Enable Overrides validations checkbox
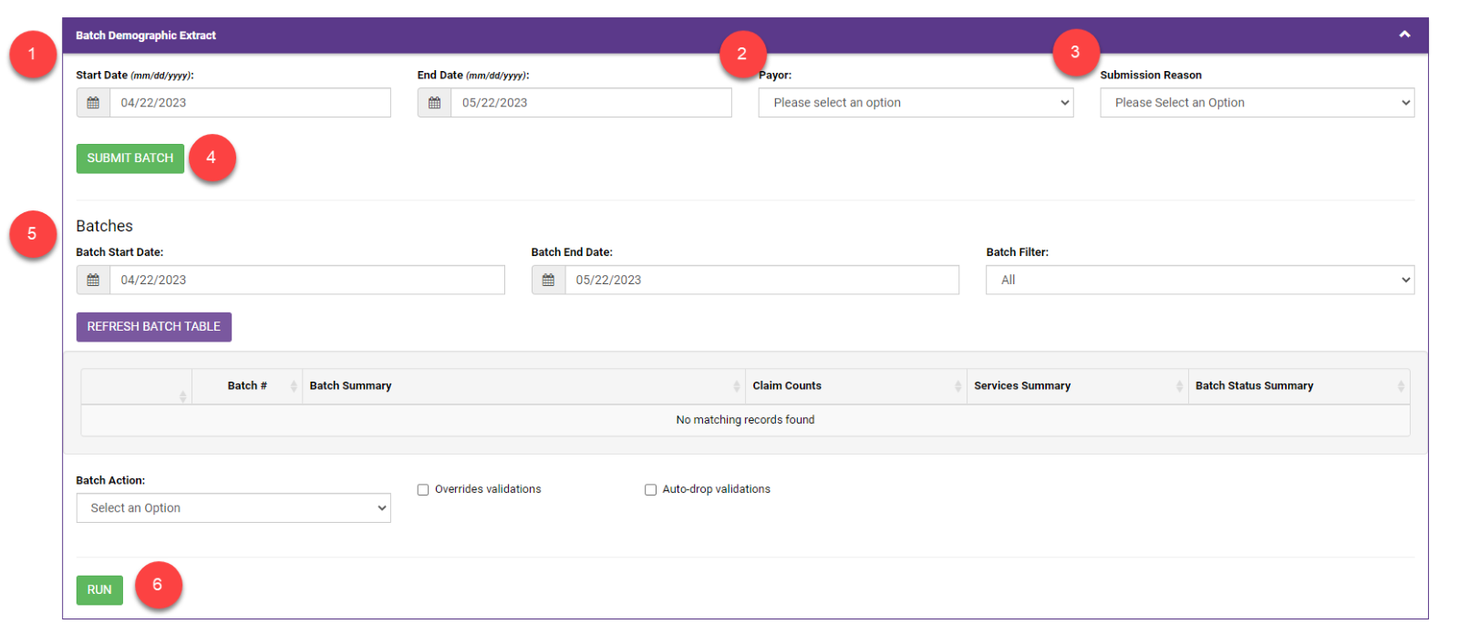 423,490
